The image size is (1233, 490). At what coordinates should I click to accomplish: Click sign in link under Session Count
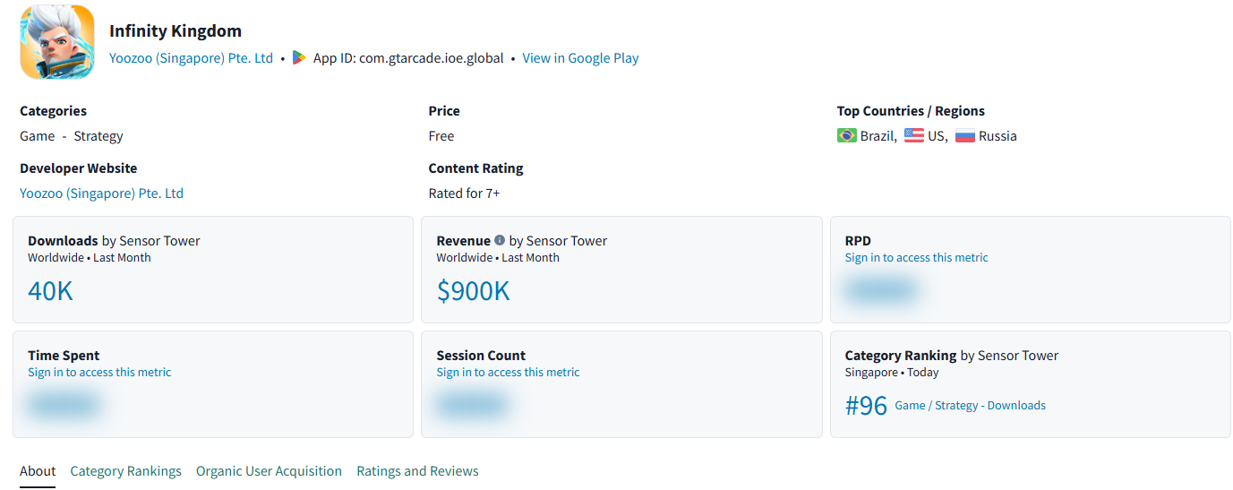[x=508, y=373]
